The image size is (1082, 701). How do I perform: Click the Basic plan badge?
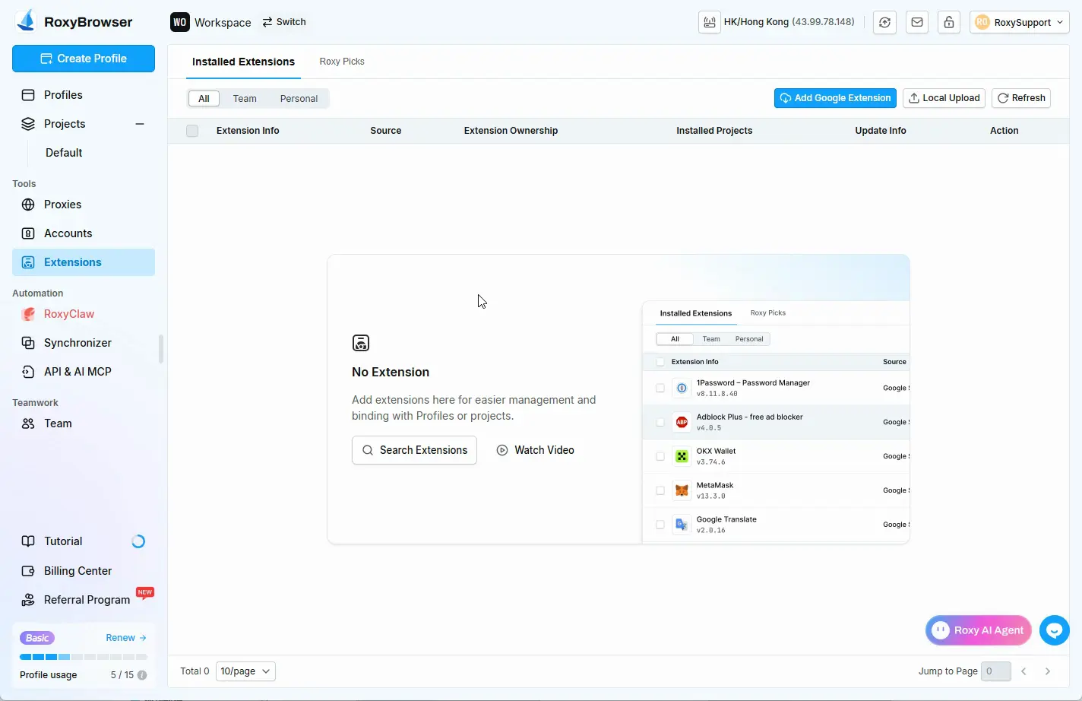click(37, 638)
